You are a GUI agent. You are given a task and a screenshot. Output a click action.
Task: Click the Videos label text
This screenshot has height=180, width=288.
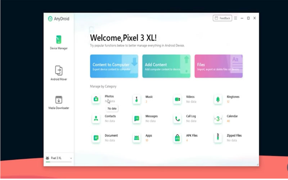(190, 96)
